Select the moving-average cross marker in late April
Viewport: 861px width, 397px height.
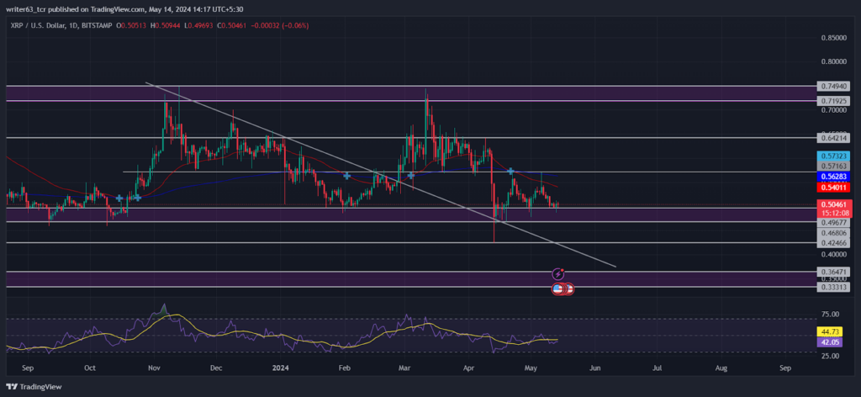click(x=510, y=172)
